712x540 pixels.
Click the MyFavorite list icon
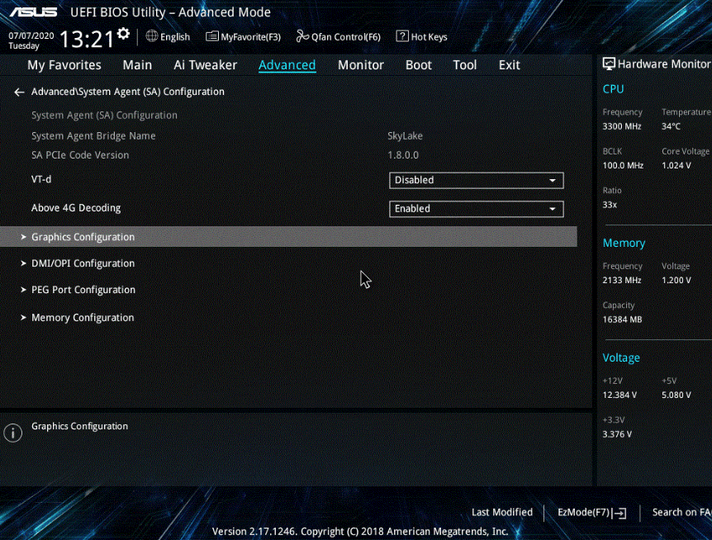click(x=211, y=36)
